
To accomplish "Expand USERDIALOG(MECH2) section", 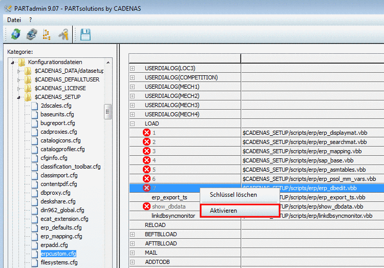I will [x=133, y=96].
